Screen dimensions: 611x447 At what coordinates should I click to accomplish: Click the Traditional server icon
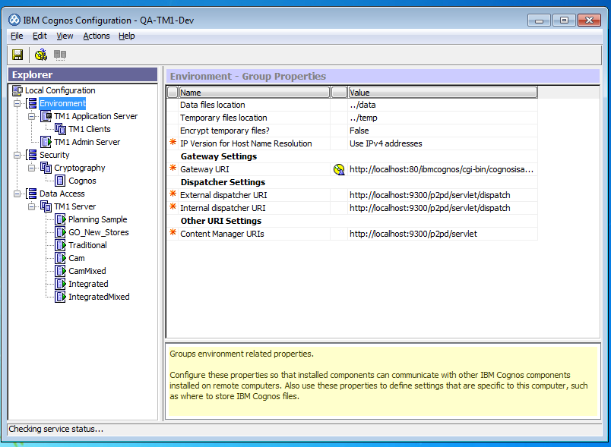[x=60, y=245]
